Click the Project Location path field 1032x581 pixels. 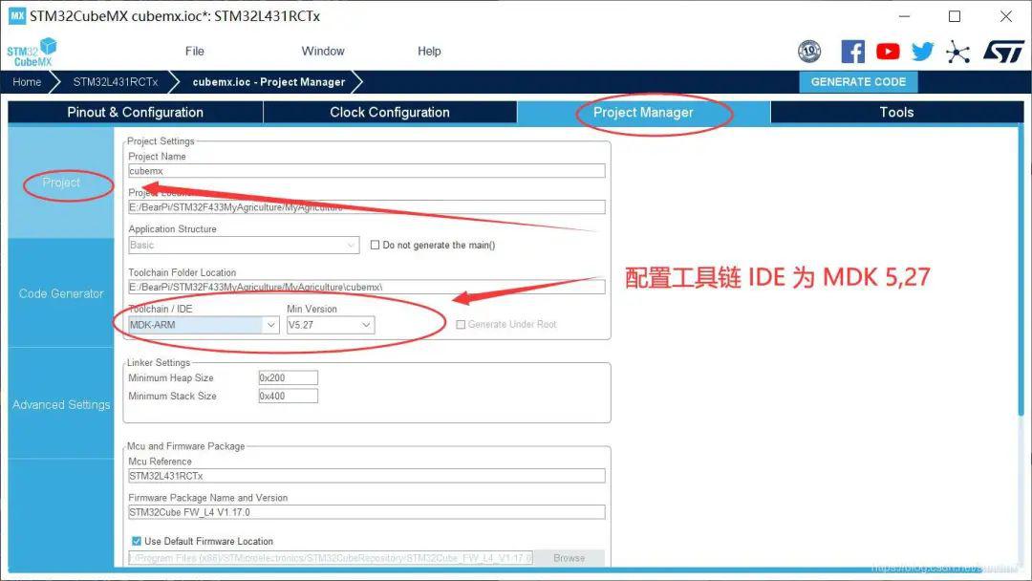tap(367, 207)
